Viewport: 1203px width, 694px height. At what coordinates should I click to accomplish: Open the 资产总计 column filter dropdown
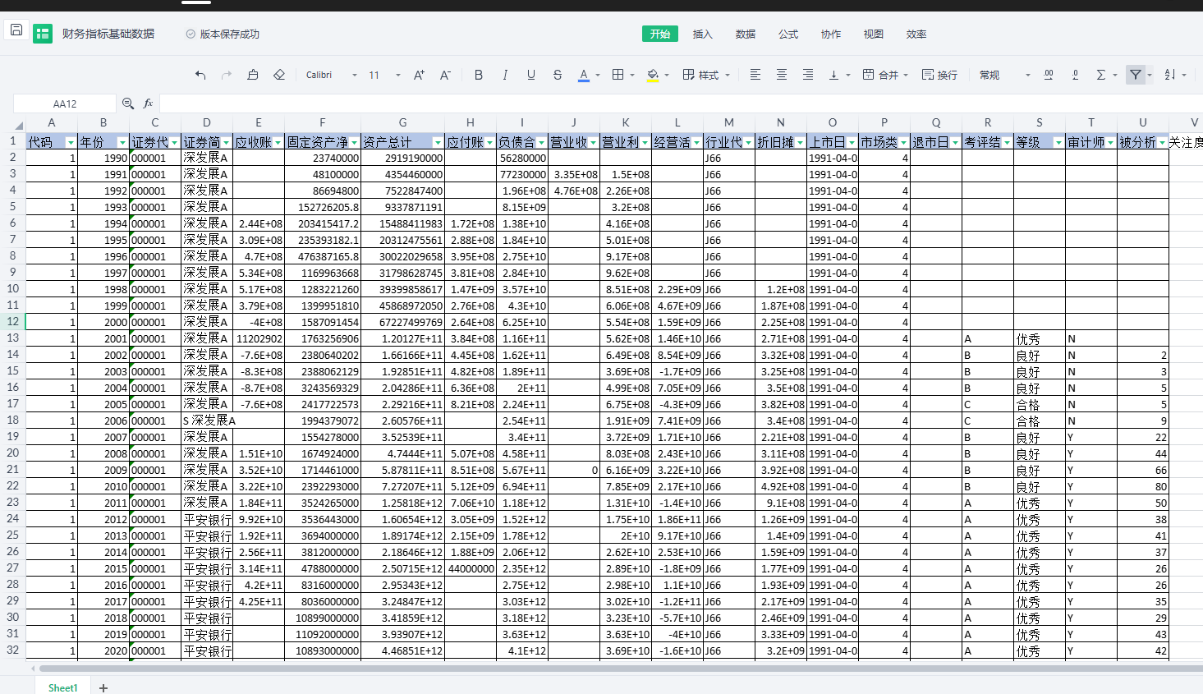(x=438, y=143)
